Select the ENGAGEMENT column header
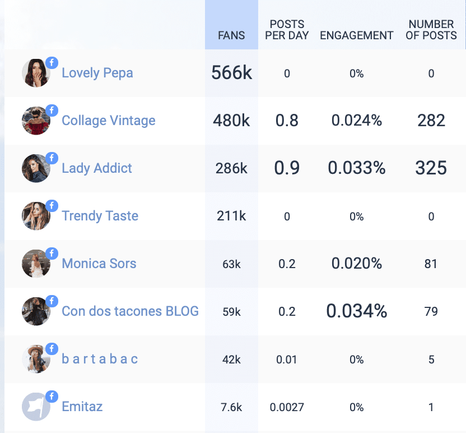This screenshot has height=433, width=466. point(356,35)
